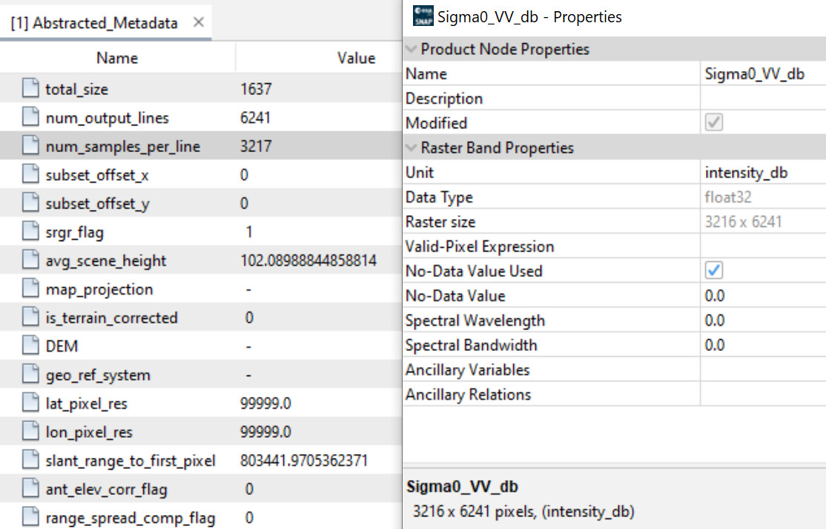Edit the Name field Sigma0_VV_db

click(x=763, y=73)
